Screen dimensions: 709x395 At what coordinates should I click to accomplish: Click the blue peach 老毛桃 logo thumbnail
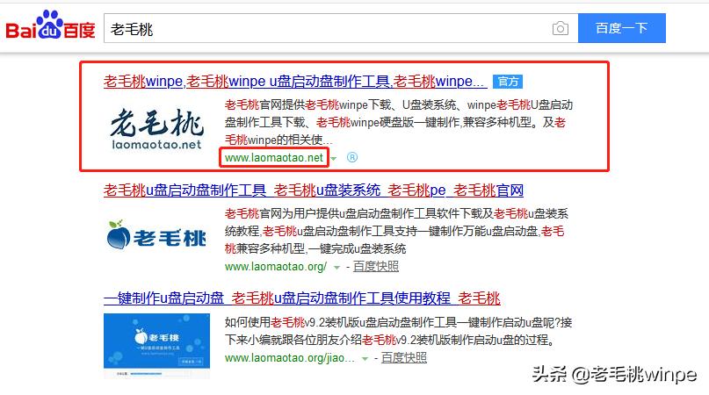click(x=156, y=236)
